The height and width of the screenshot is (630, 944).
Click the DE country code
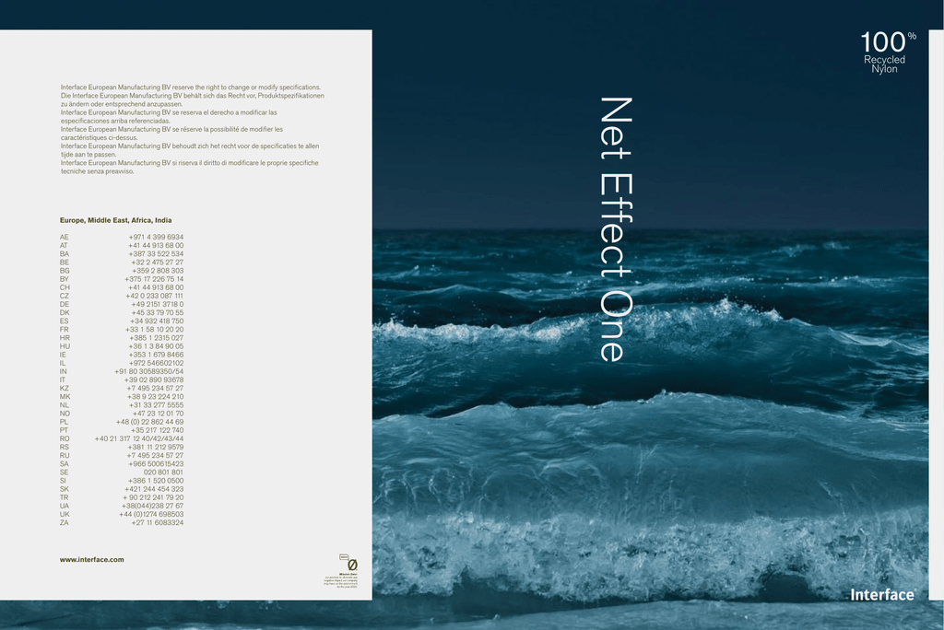[65, 305]
